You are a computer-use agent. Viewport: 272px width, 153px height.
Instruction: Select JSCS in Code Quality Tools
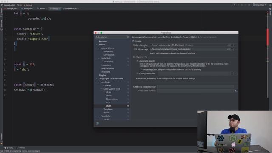[108, 102]
